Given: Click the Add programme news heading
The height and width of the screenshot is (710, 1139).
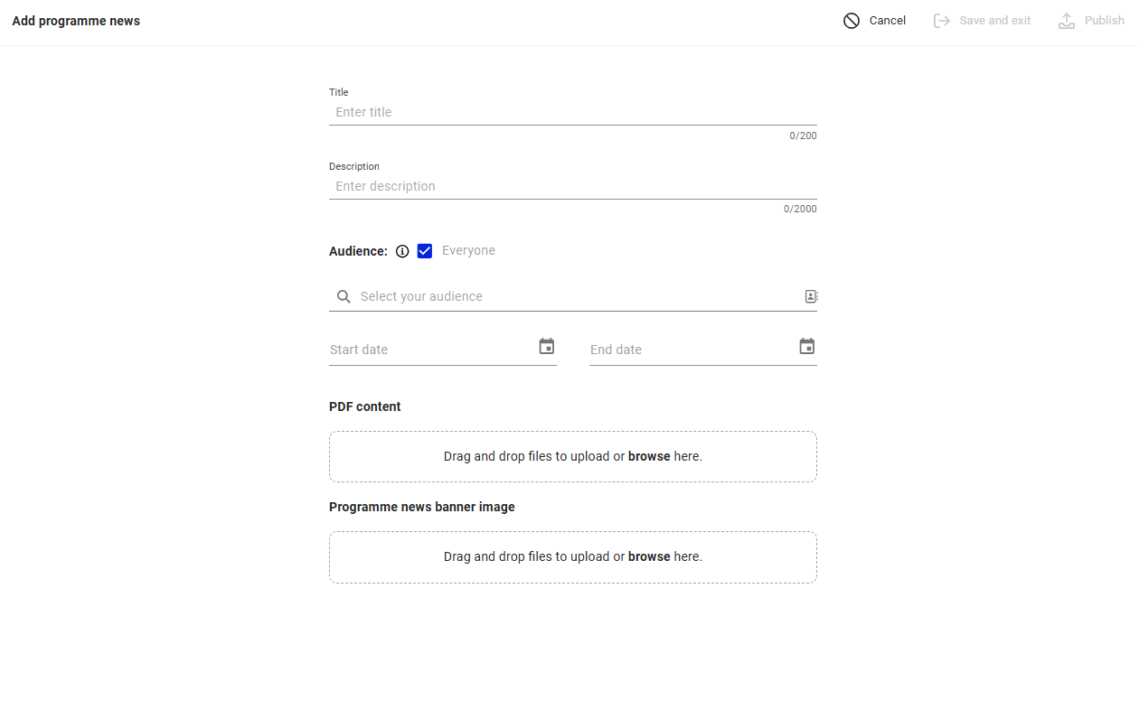Looking at the screenshot, I should tap(76, 21).
